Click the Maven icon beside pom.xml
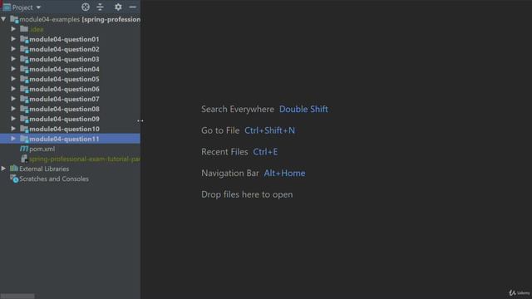This screenshot has width=532, height=299. (24, 149)
